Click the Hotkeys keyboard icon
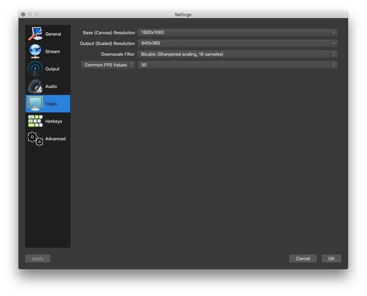367x296 pixels. click(35, 121)
